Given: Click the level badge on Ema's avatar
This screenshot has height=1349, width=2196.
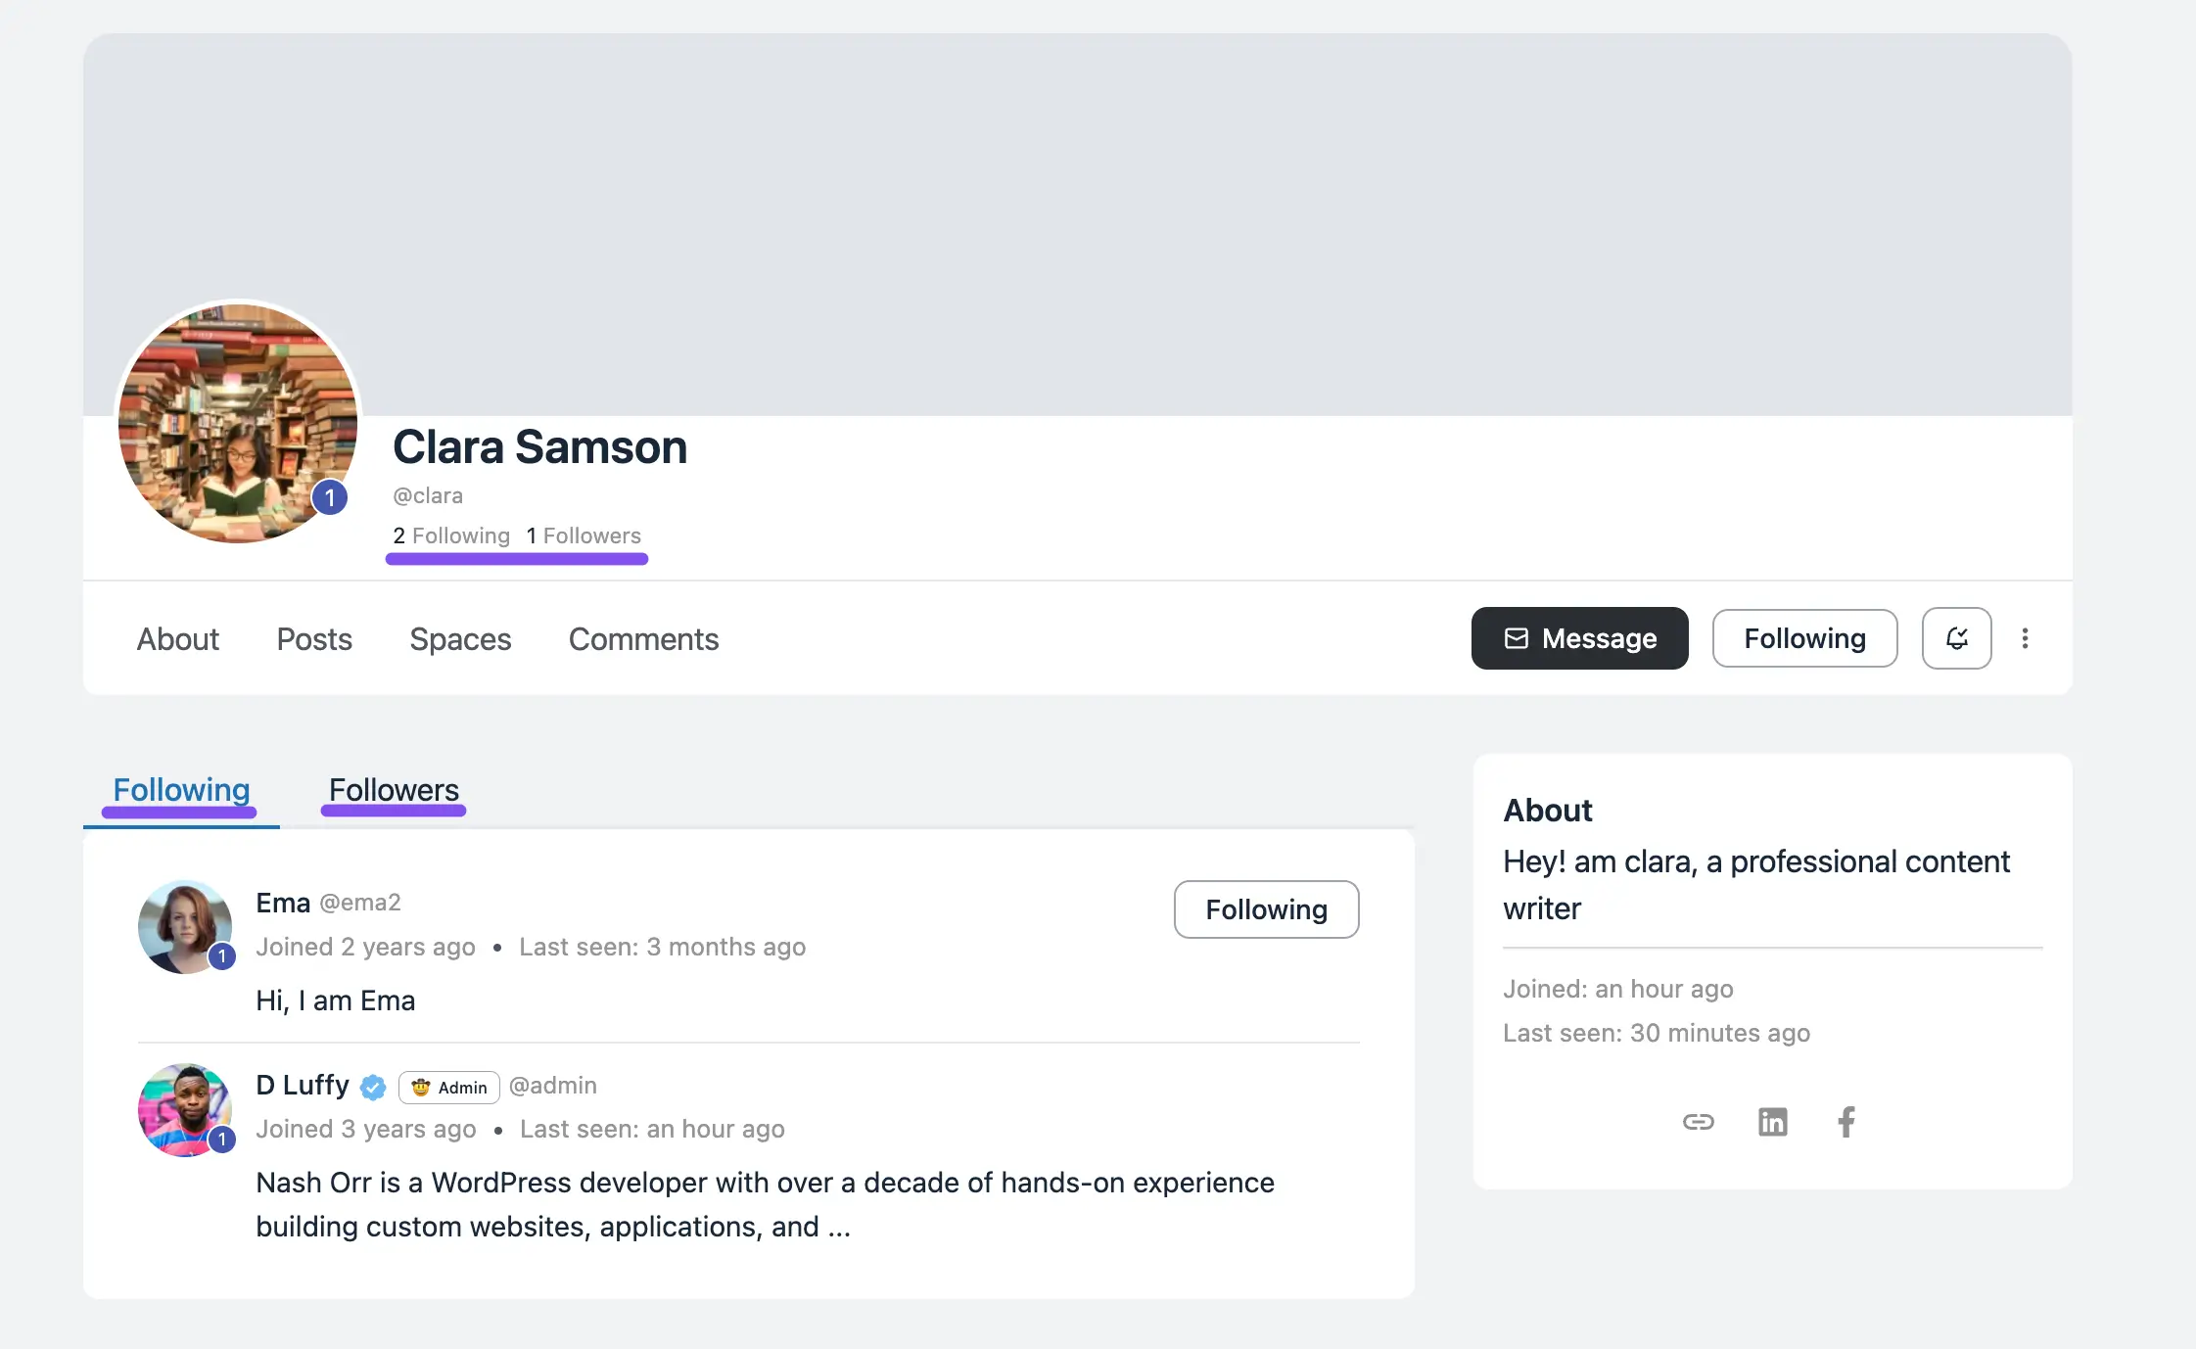Looking at the screenshot, I should (x=222, y=956).
